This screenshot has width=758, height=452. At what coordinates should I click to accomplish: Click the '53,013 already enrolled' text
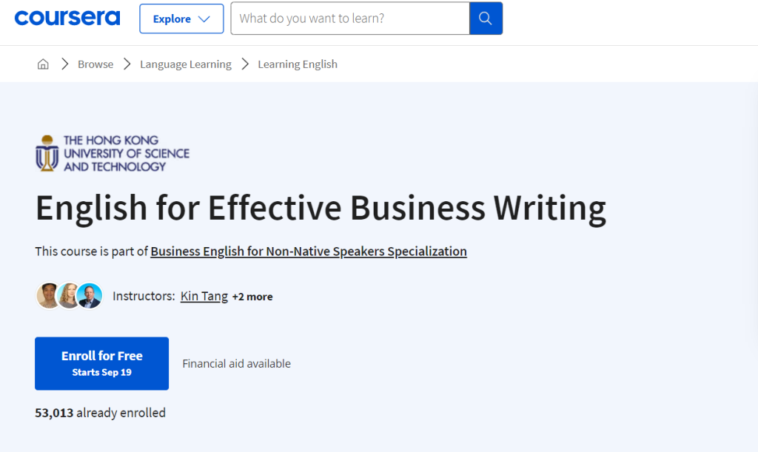100,413
